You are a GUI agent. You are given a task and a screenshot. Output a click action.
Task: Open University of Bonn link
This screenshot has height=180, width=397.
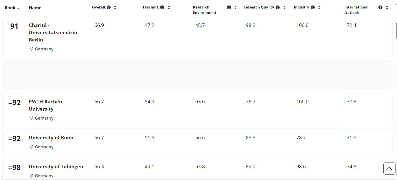pos(51,138)
